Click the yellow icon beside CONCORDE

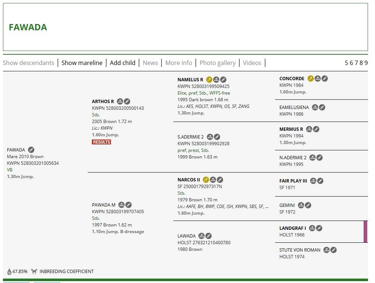310,79
